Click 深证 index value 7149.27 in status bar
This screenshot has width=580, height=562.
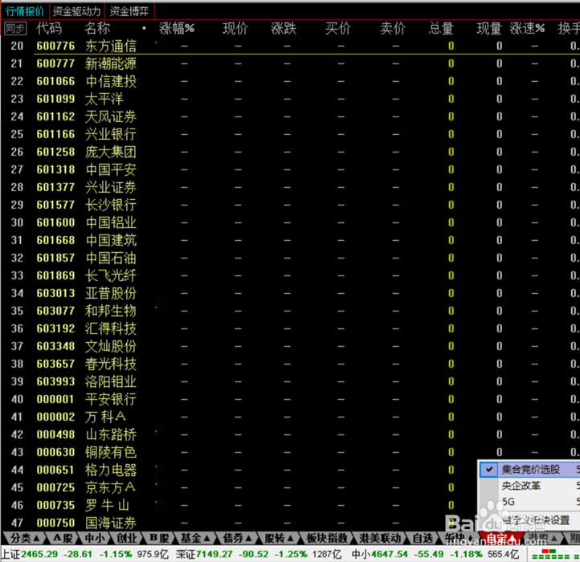(x=214, y=554)
